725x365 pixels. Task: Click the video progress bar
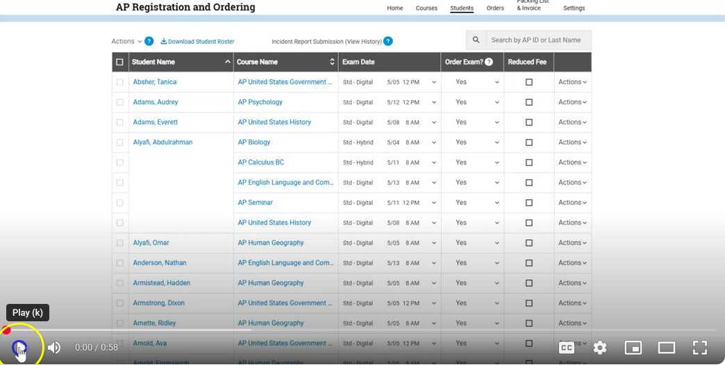[x=362, y=330]
